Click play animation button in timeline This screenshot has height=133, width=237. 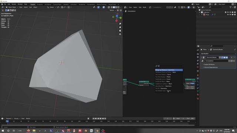tap(100, 119)
